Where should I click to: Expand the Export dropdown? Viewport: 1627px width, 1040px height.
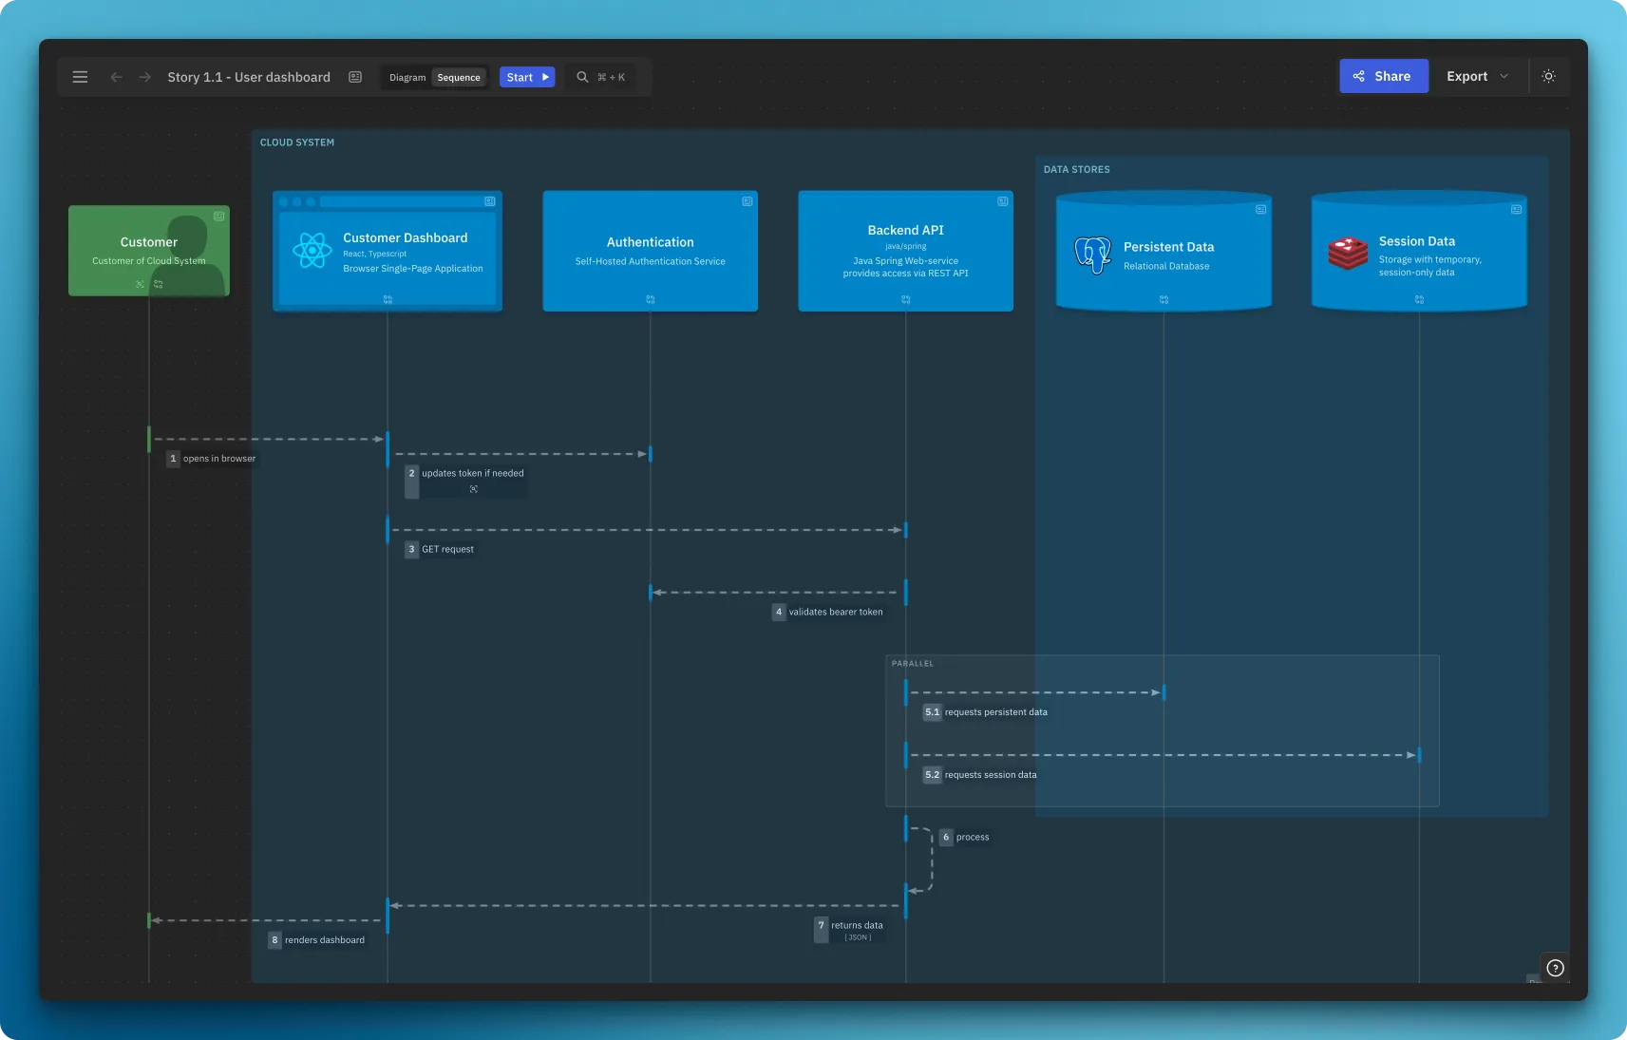1477,76
